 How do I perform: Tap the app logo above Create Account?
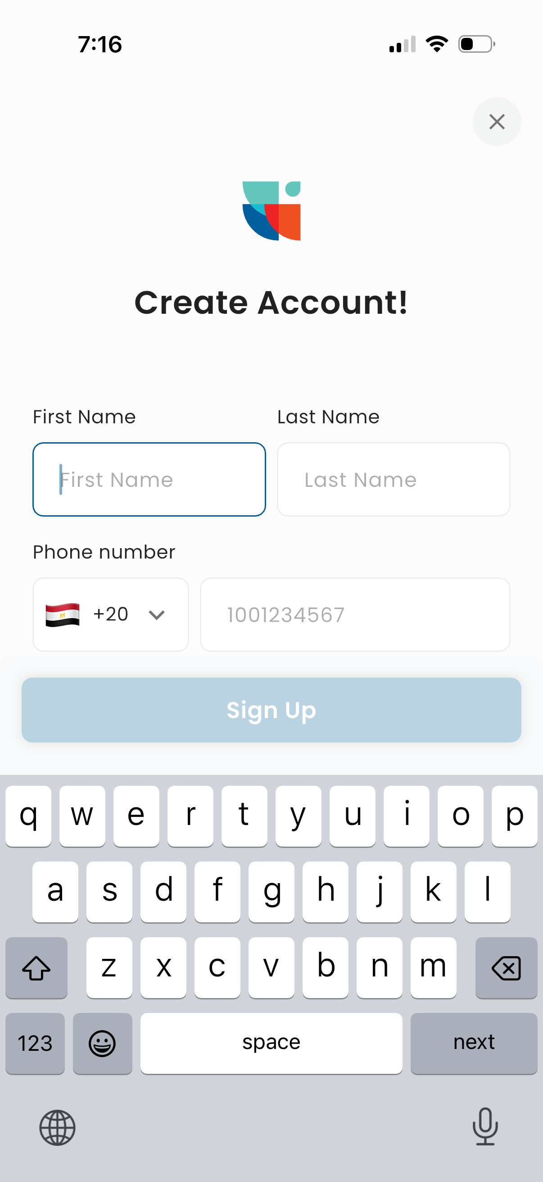(x=271, y=210)
